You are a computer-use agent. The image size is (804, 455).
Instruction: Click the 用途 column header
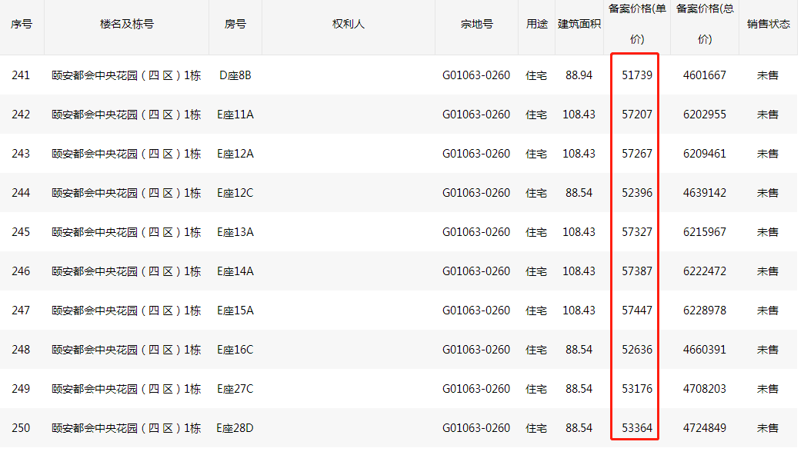(x=537, y=24)
